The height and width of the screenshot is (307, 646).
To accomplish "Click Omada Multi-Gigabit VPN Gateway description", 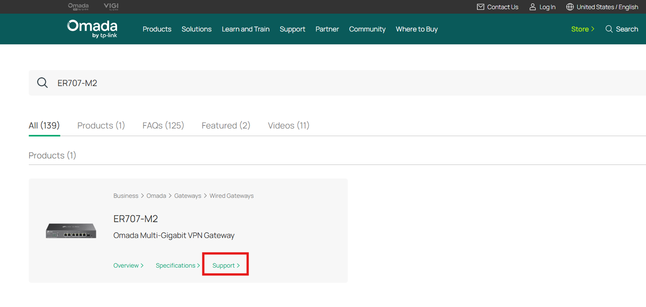I will click(174, 235).
